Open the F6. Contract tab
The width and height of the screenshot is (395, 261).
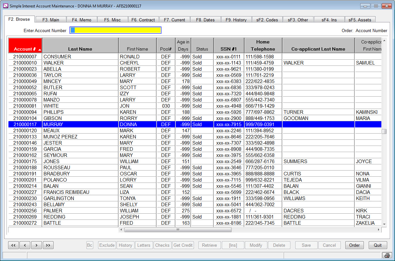point(144,19)
